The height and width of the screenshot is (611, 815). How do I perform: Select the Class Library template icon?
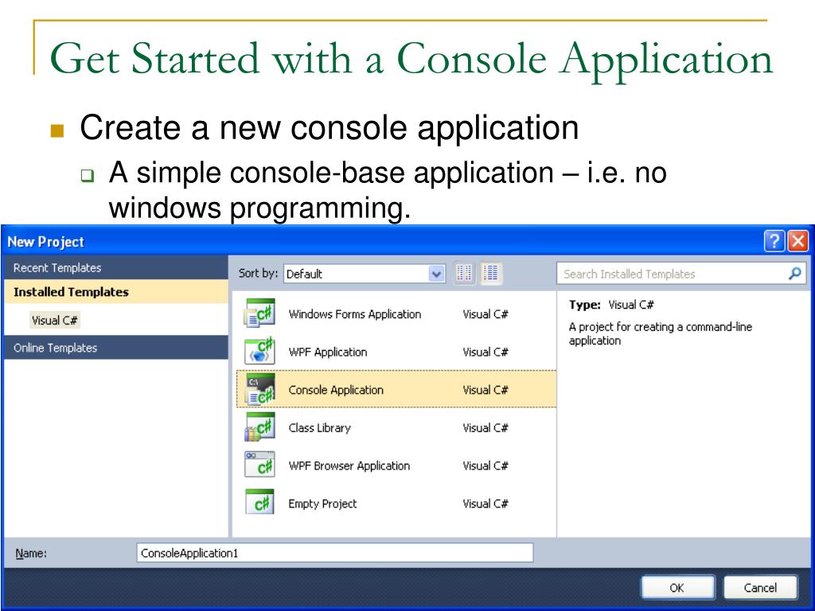pos(259,426)
